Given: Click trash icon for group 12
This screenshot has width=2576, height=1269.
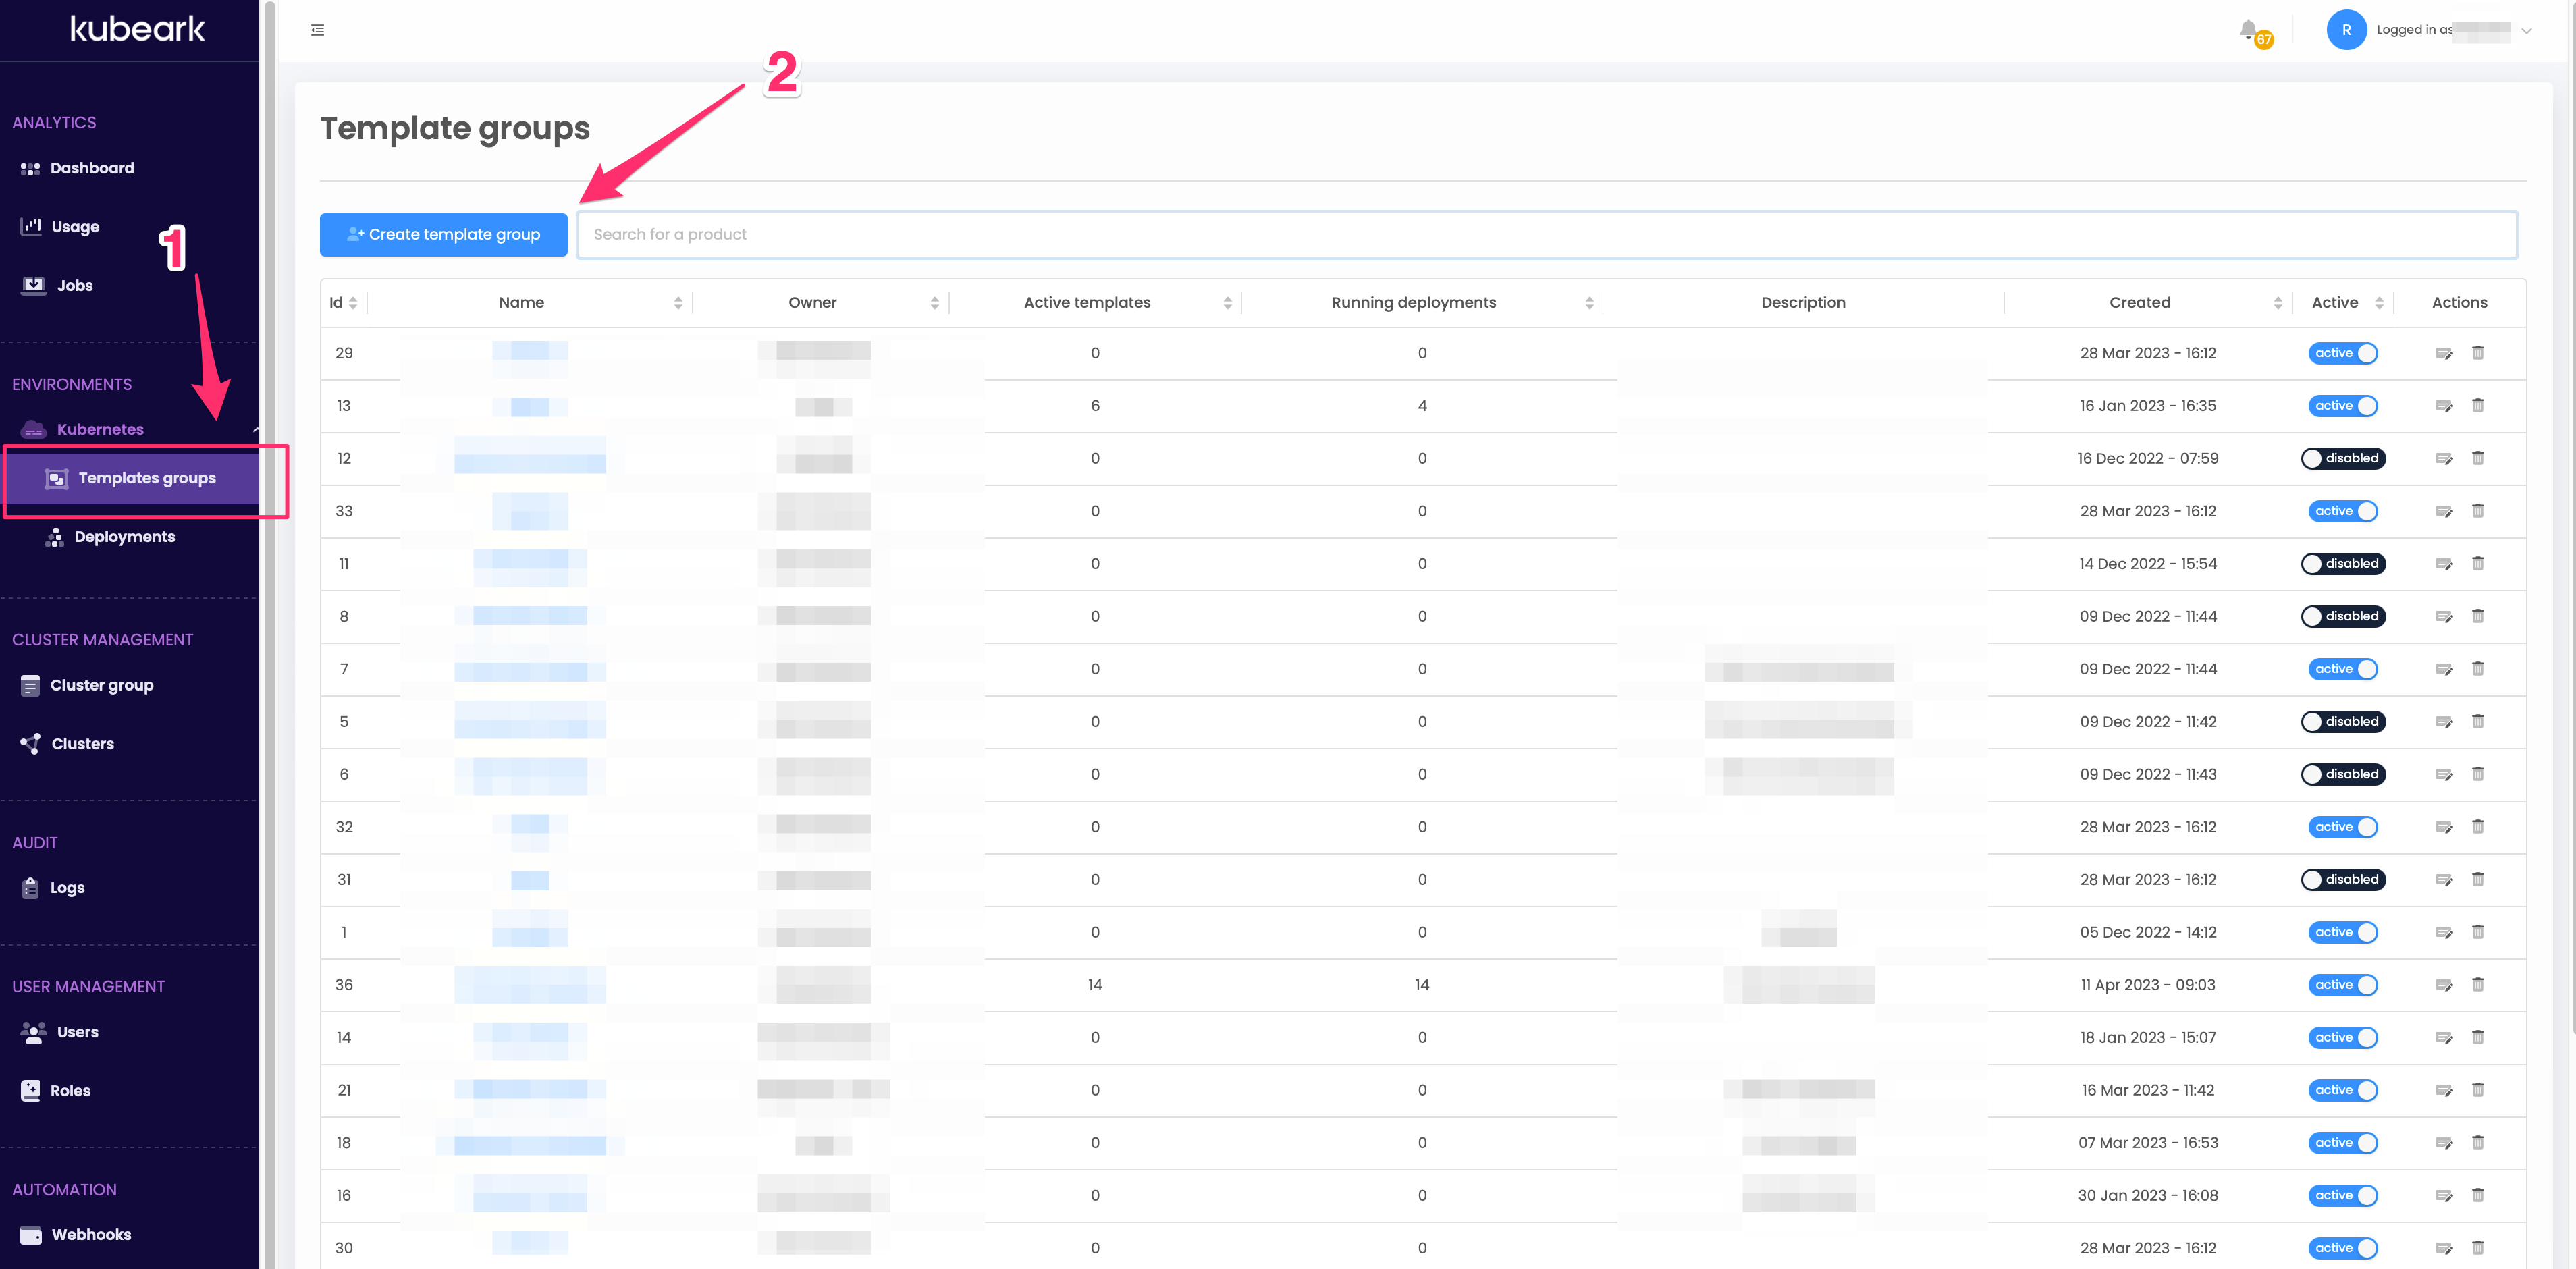Looking at the screenshot, I should tap(2478, 458).
